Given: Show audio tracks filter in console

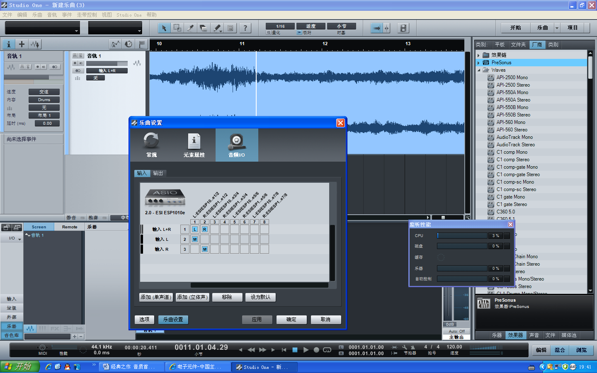Looking at the screenshot, I should coord(30,328).
